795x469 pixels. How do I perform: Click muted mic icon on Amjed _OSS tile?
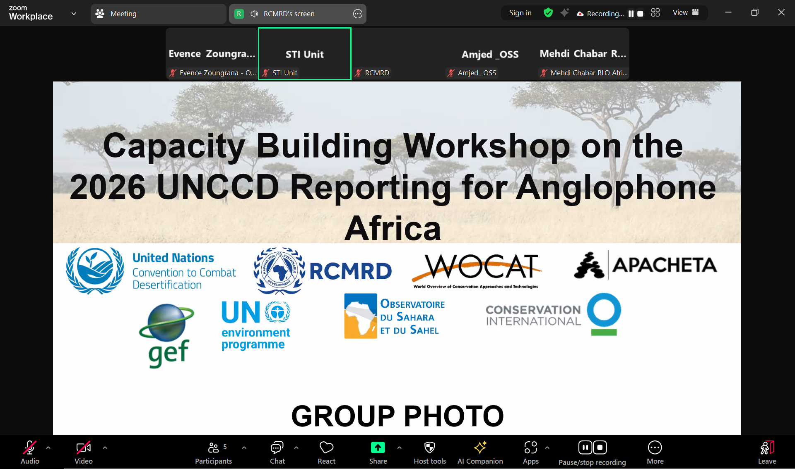point(451,73)
